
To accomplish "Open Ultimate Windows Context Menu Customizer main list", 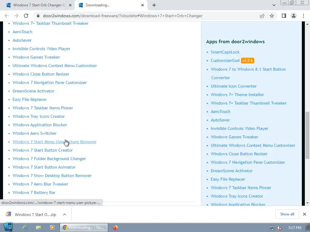I will [x=55, y=66].
